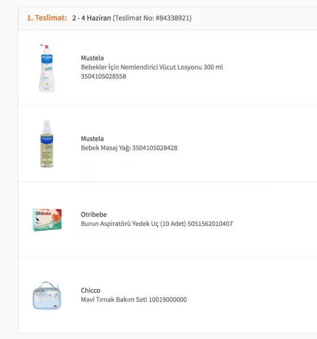Click the Mustela massage oil product row
This screenshot has width=317, height=339.
tap(168, 144)
